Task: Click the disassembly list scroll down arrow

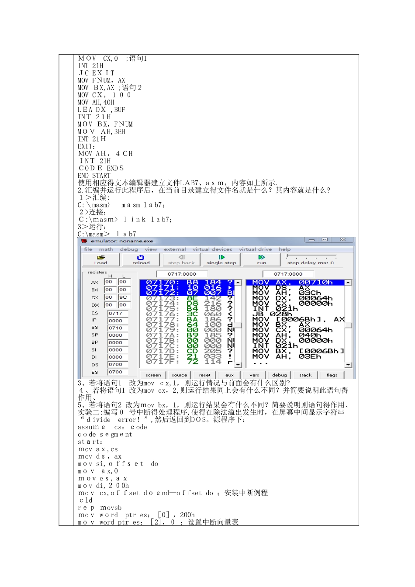Action: click(x=348, y=364)
